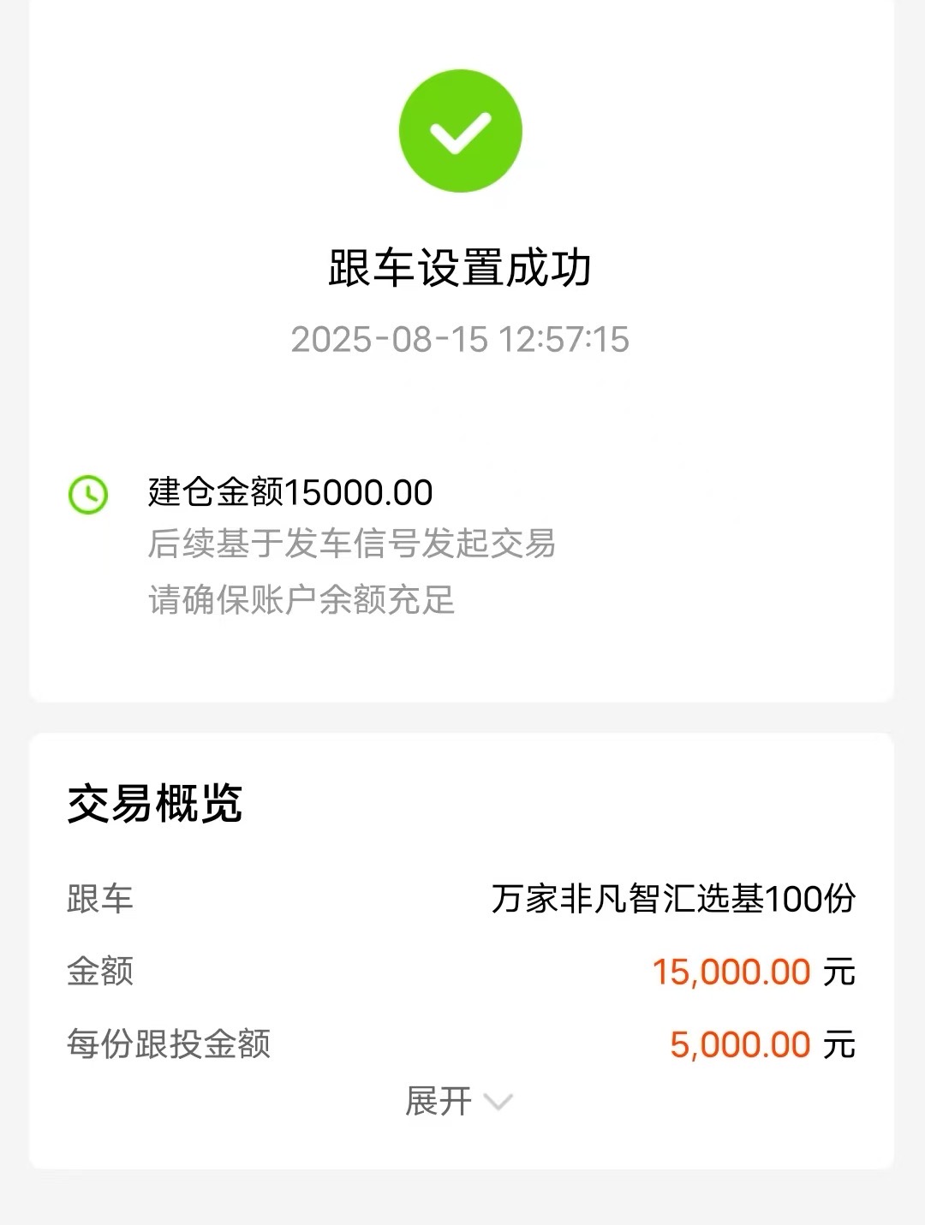Tap the timestamp 2025-08-15 12:57:15

[461, 340]
